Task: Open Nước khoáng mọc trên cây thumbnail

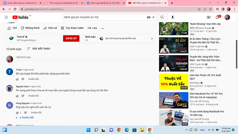Action: [x=174, y=28]
